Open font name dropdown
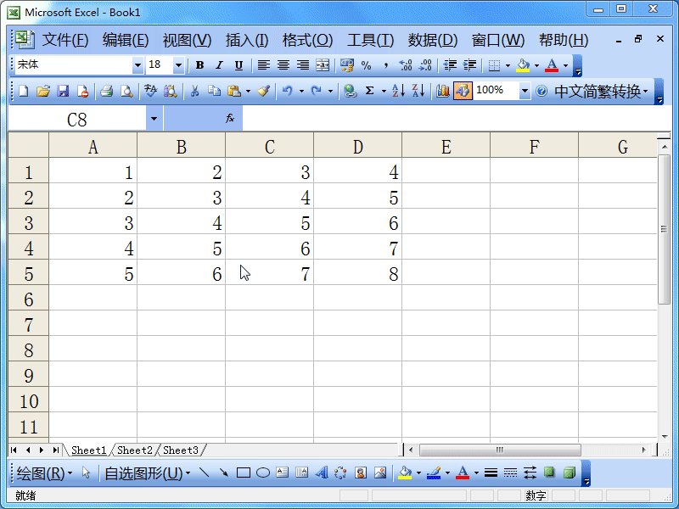Screen dimensions: 679x509 click(x=137, y=65)
